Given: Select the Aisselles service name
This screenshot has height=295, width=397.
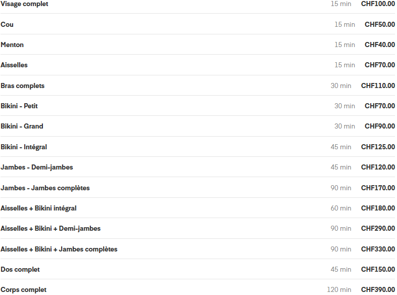Looking at the screenshot, I should pos(14,65).
